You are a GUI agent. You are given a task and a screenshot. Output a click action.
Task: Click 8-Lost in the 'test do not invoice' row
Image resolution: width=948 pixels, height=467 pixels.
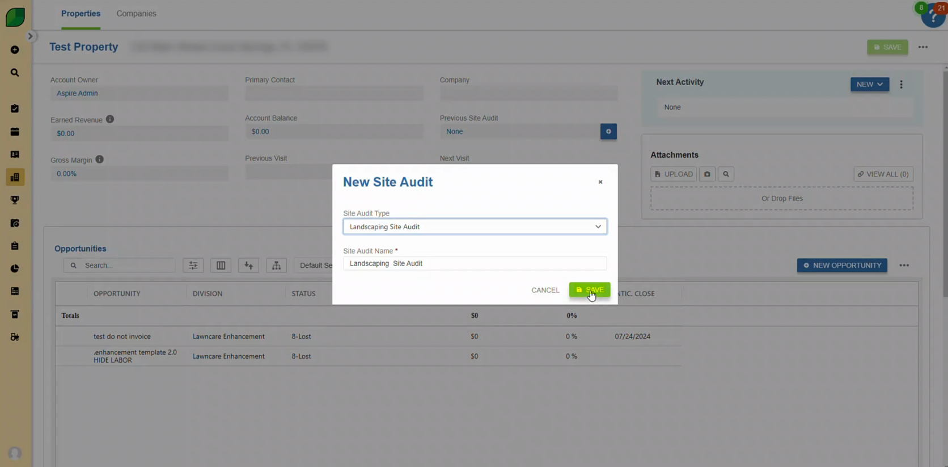point(301,336)
